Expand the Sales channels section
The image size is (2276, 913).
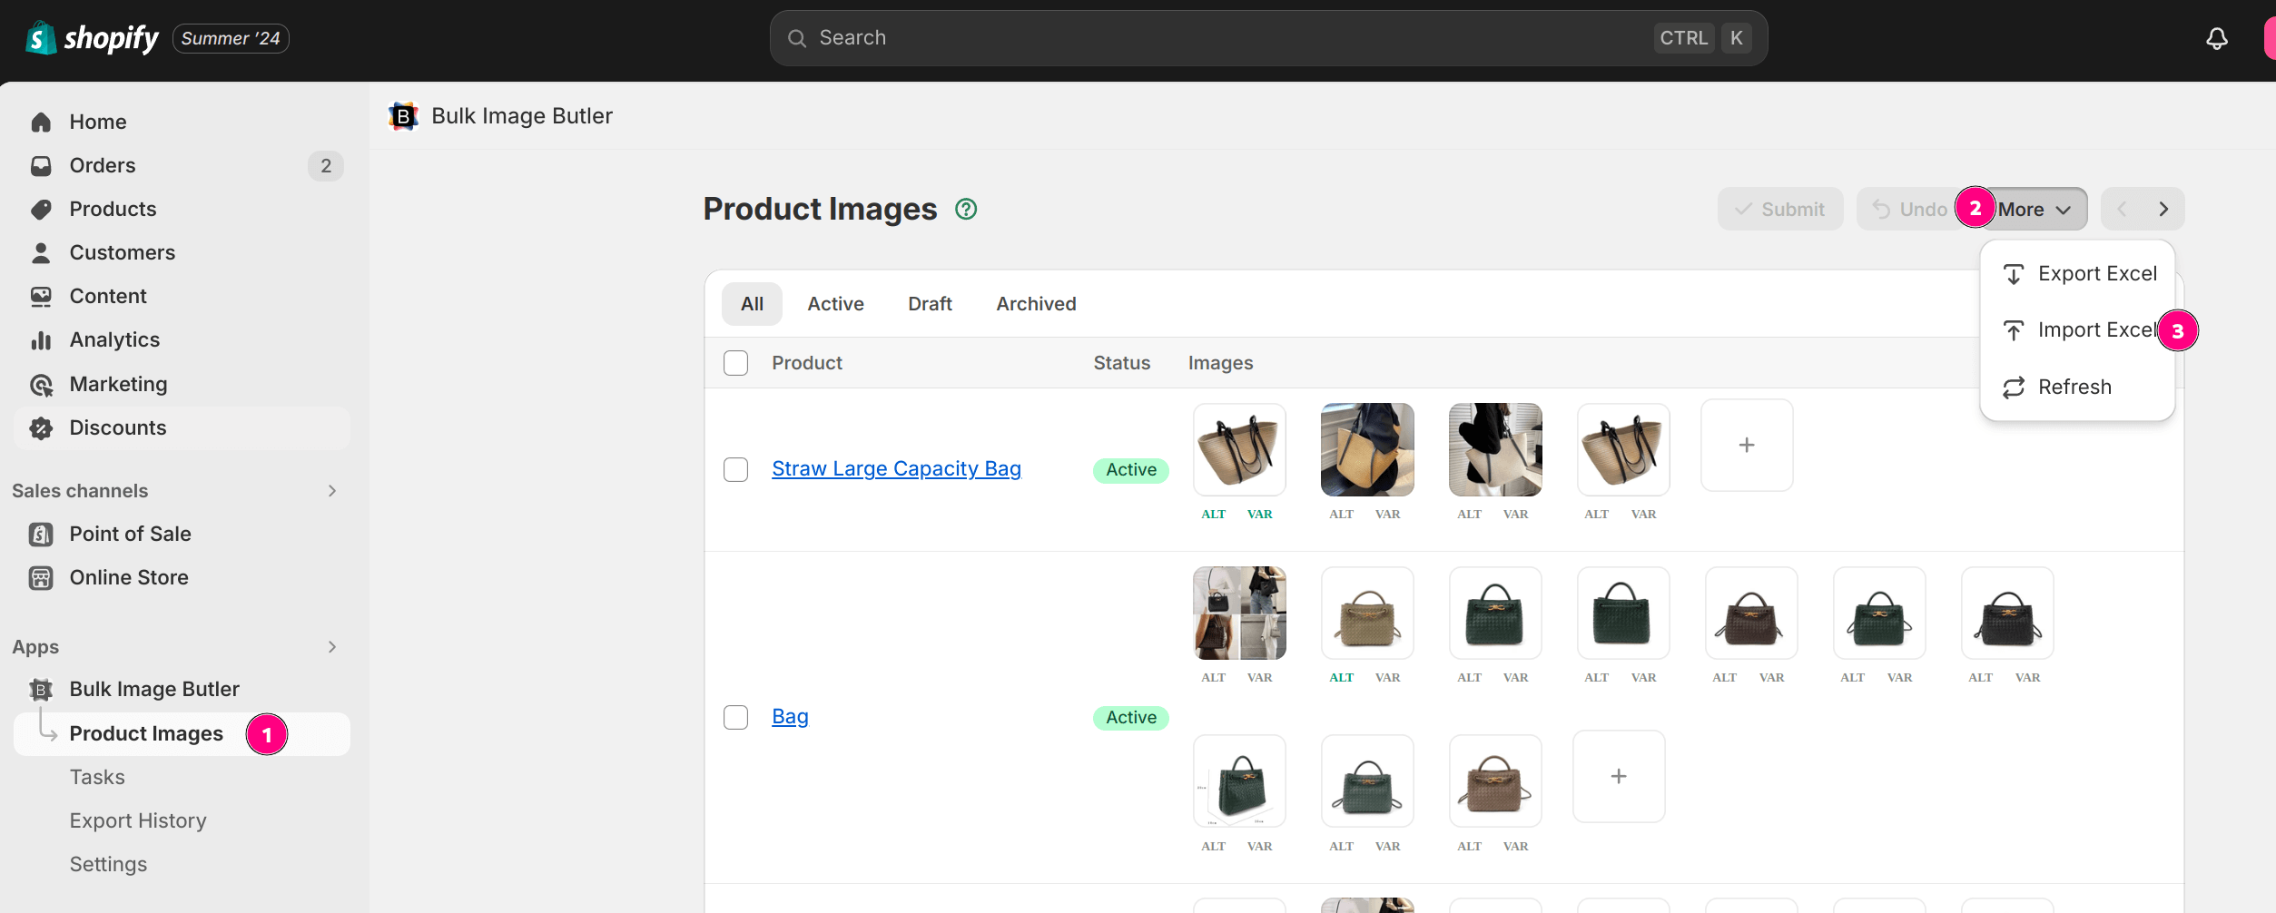(332, 491)
